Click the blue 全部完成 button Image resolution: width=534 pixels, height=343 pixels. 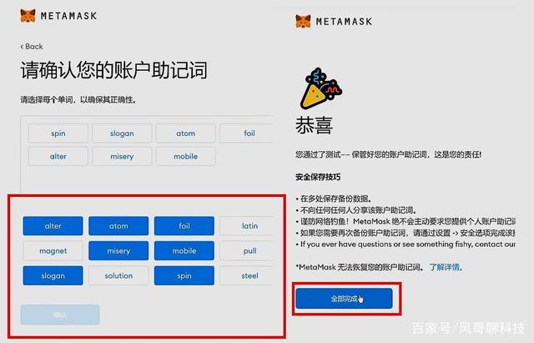click(344, 299)
